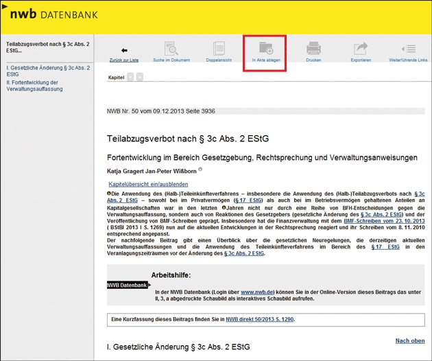Select 'II. Fortentwicklung der Verwaltungsauffassung' in sidebar
This screenshot has width=432, height=361.
pyautogui.click(x=36, y=85)
